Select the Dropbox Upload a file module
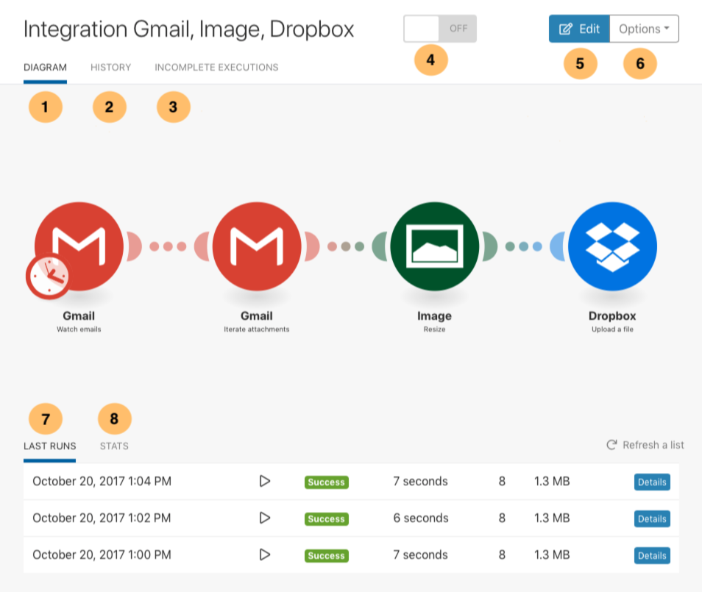Image resolution: width=702 pixels, height=592 pixels. (612, 246)
